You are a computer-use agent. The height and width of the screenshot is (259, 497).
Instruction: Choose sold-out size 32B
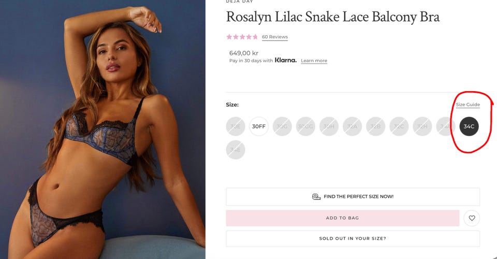point(375,126)
